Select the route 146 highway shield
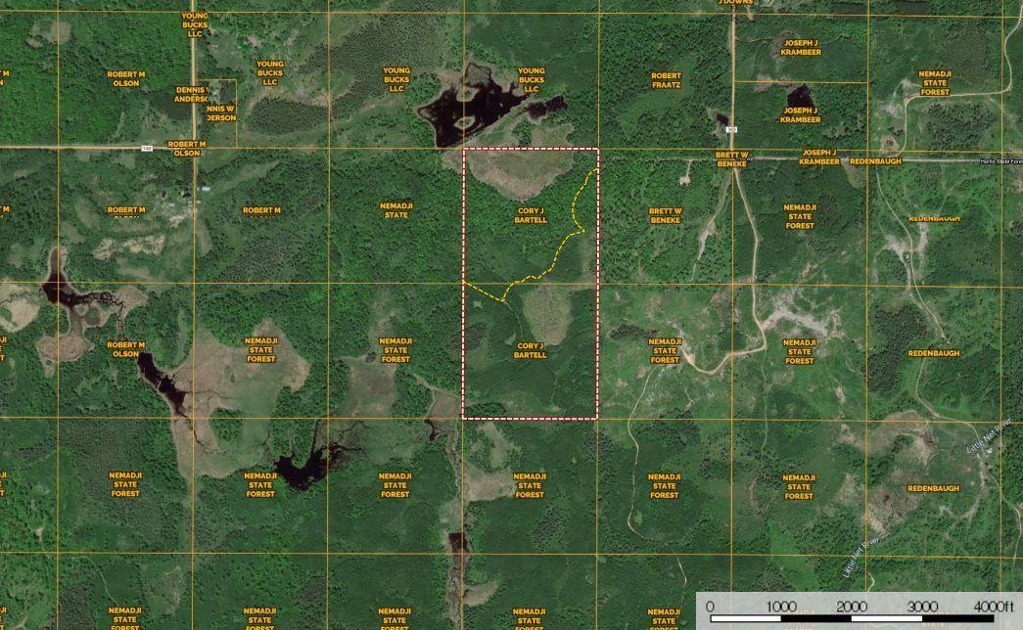Image resolution: width=1023 pixels, height=630 pixels. [x=148, y=149]
